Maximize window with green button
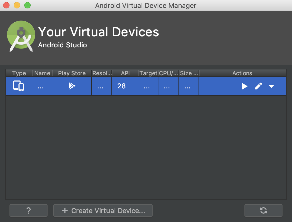The width and height of the screenshot is (292, 222). [x=27, y=5]
